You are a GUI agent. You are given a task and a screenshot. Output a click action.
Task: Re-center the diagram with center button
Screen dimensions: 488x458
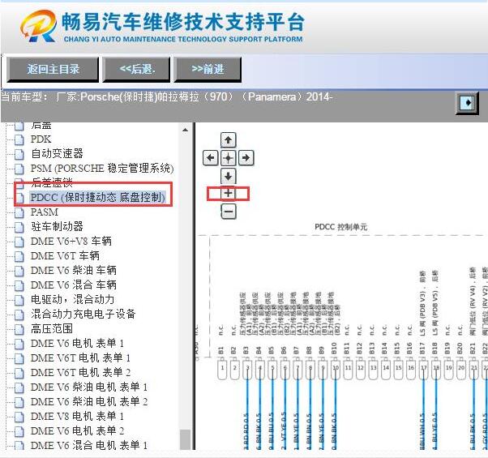pos(228,158)
